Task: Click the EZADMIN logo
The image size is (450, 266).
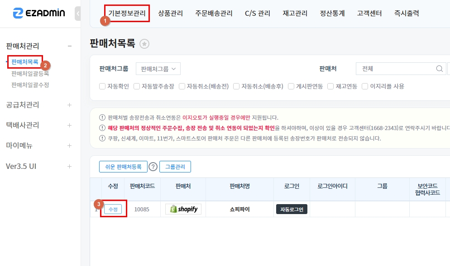Action: [38, 14]
